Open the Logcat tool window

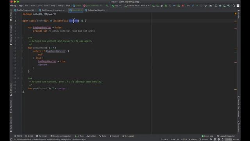click(128, 136)
